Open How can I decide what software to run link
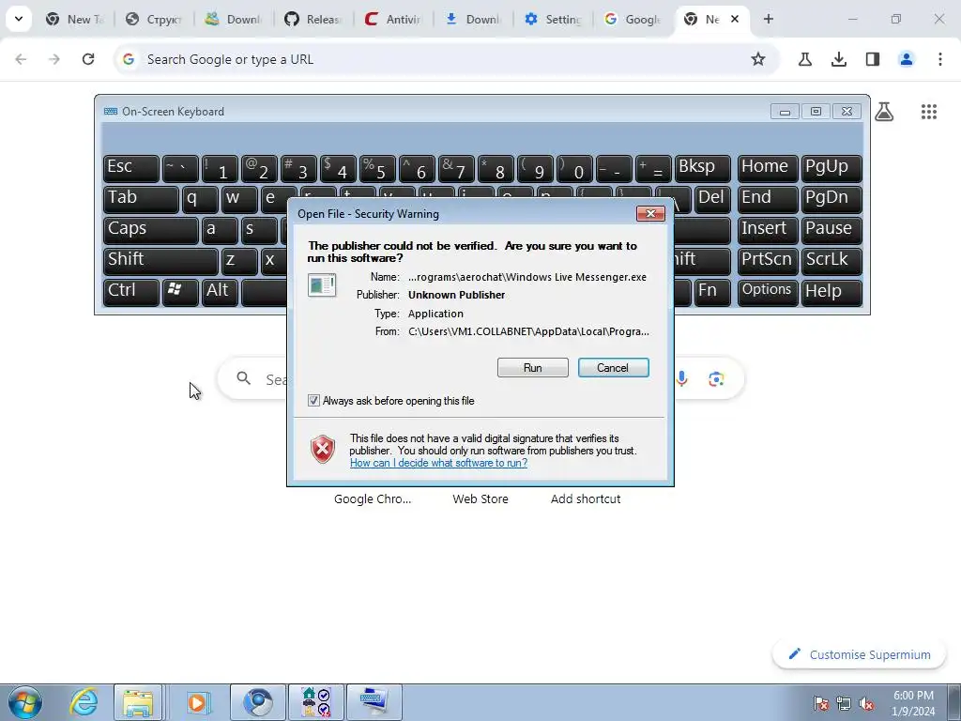Viewport: 961px width, 721px height. 439,463
